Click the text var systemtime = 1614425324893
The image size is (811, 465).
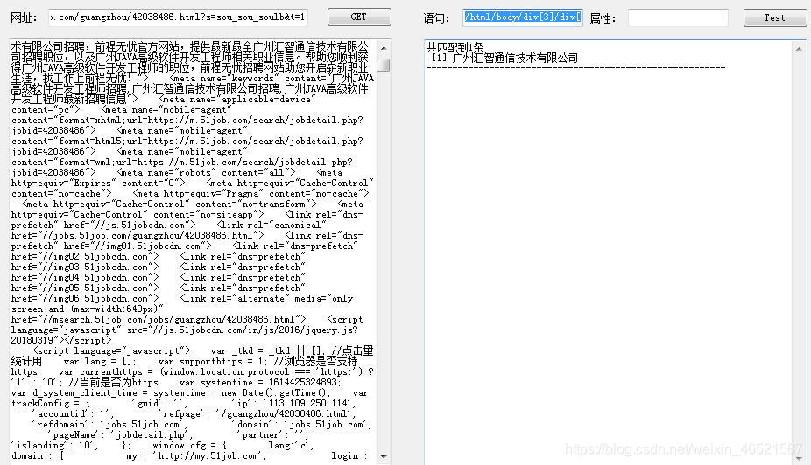(260, 383)
